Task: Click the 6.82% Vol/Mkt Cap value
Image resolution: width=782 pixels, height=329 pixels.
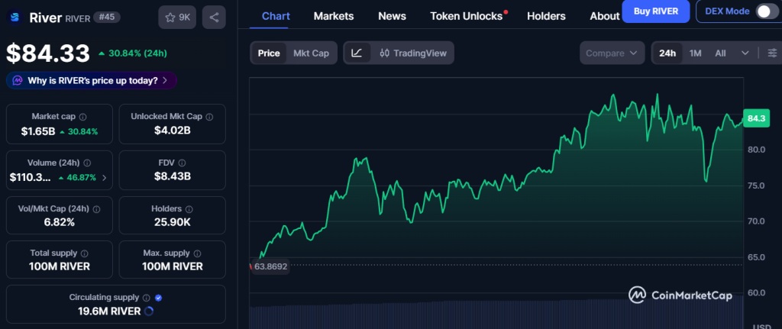Action: pyautogui.click(x=60, y=222)
